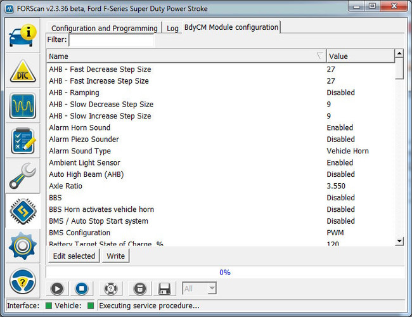Screen dimensions: 412x317
Task: Click the lifebuoy help icon
Action: (x=110, y=288)
